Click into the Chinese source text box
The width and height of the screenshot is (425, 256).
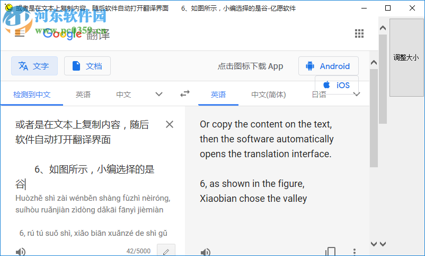coord(85,154)
